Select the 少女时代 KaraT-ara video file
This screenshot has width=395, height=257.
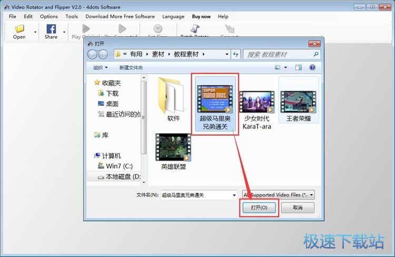coord(256,111)
